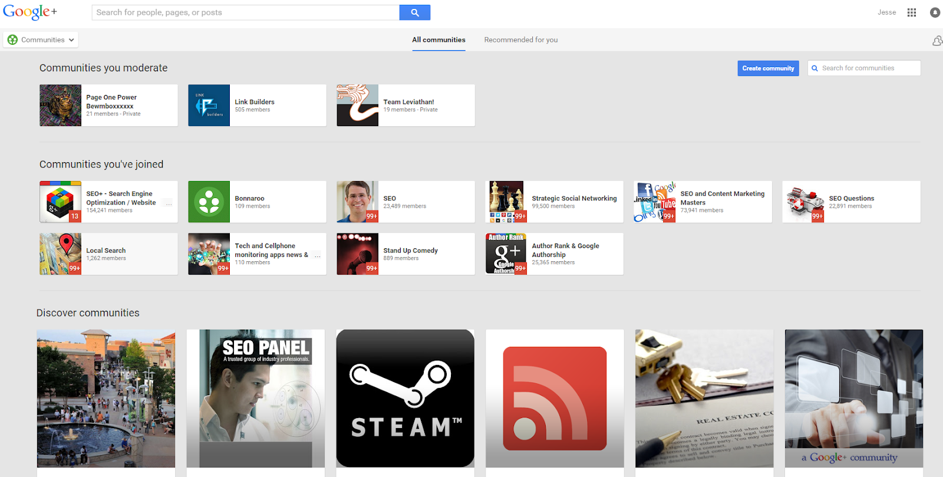Focus the Search for communities field
This screenshot has height=477, width=943.
pos(864,68)
